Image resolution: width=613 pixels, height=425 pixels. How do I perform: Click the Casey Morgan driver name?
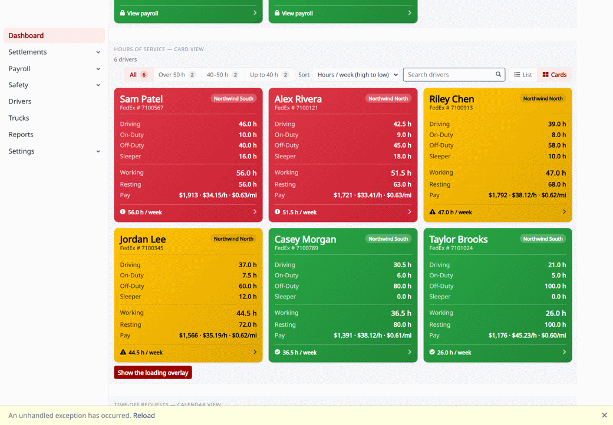pos(305,239)
